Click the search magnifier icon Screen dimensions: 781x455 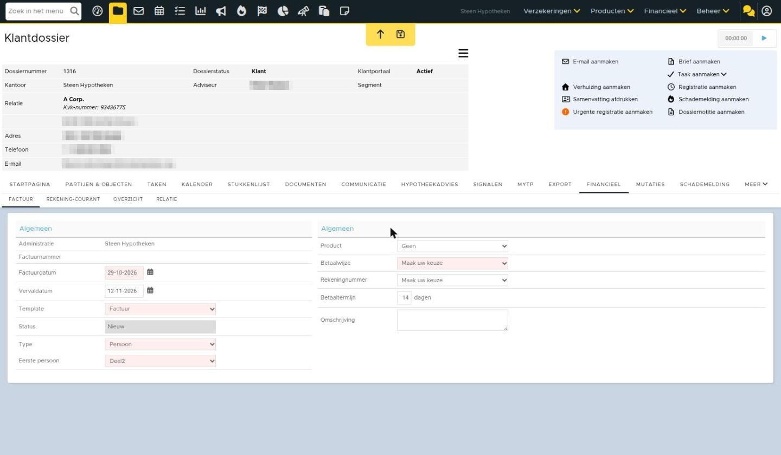[74, 11]
